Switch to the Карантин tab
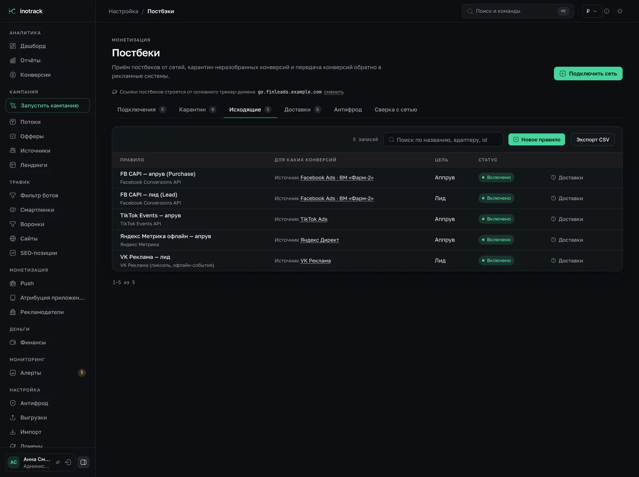This screenshot has width=639, height=477. click(198, 109)
